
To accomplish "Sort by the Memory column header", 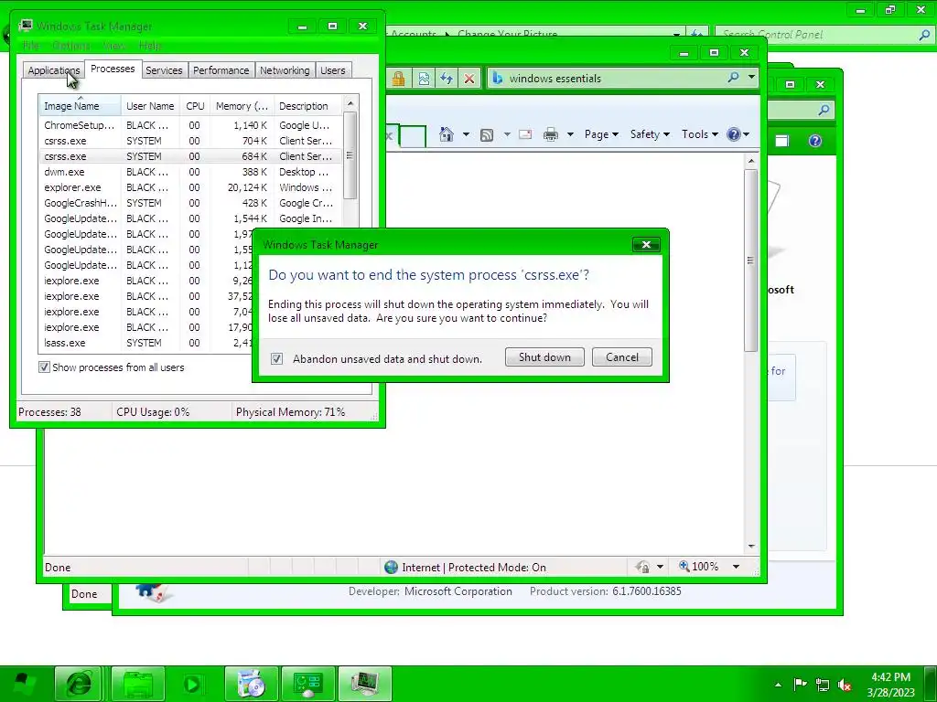I will [242, 106].
